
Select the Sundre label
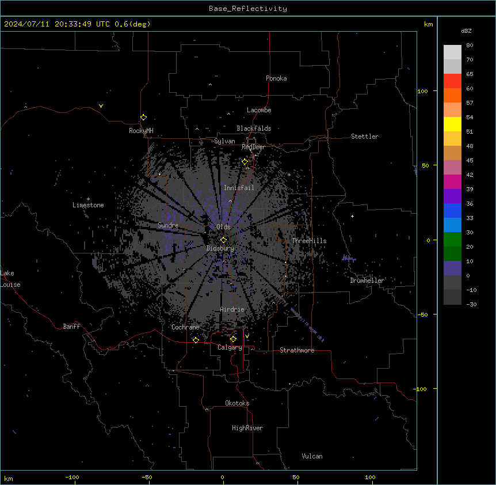[x=168, y=225]
